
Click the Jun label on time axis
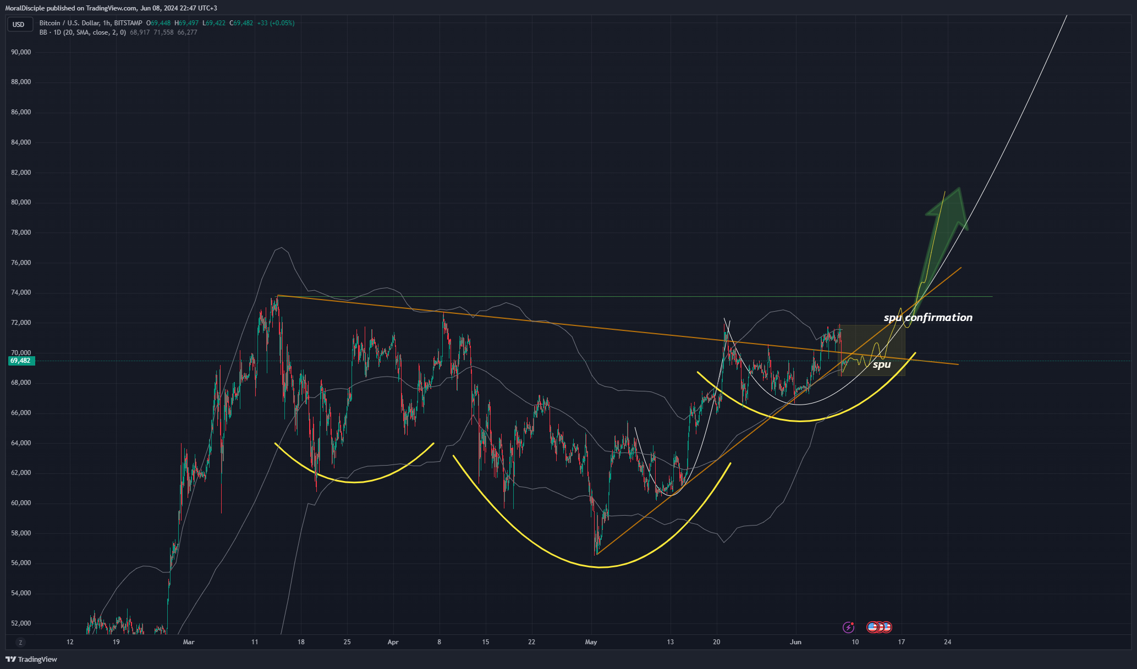[x=795, y=642]
